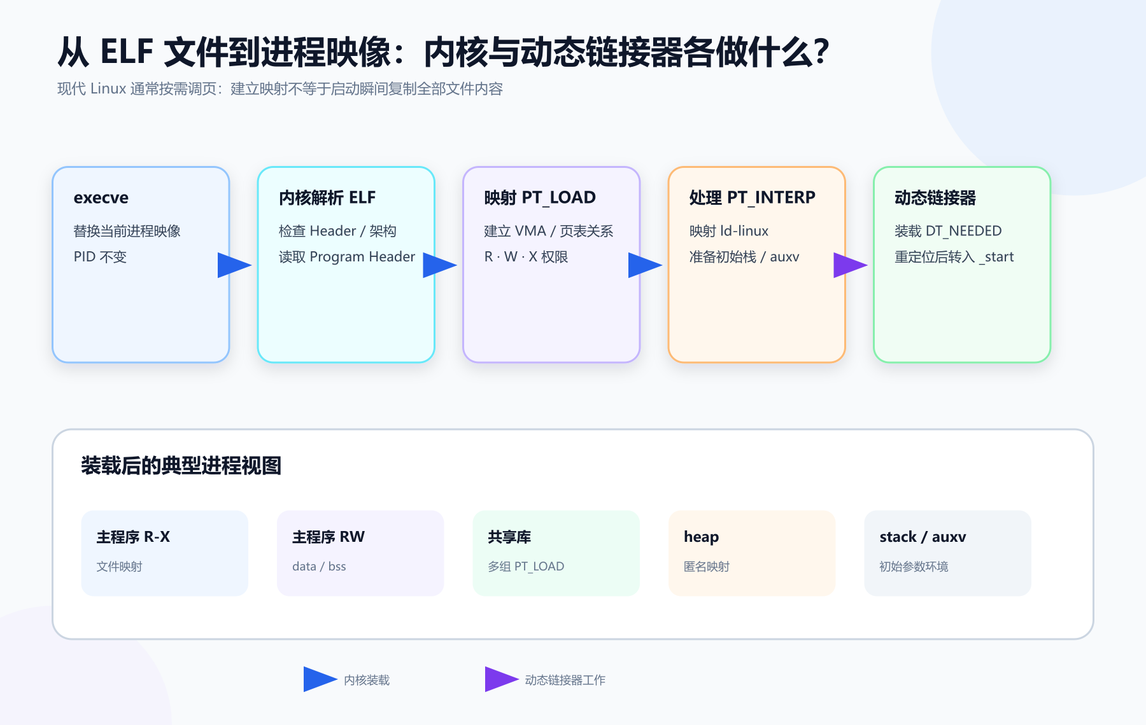Select the 内核解析 ELF card heading
Viewport: 1146px width, 725px height.
click(327, 198)
